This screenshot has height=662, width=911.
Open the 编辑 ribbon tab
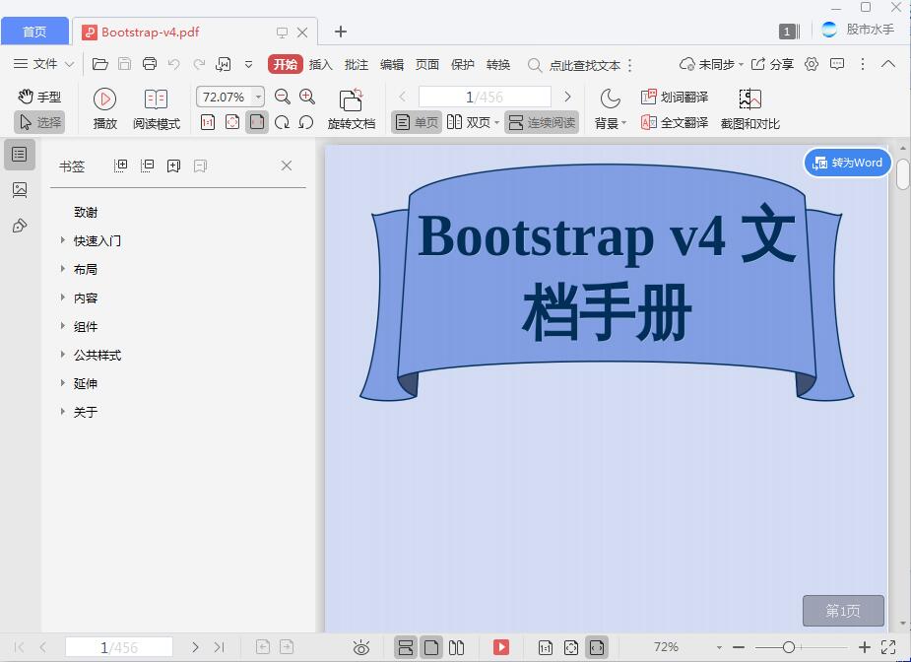coord(392,64)
